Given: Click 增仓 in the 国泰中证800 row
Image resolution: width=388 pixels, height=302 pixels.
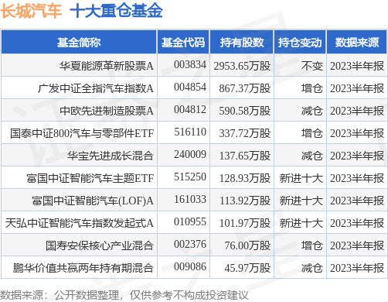Looking at the screenshot, I should [x=312, y=133].
